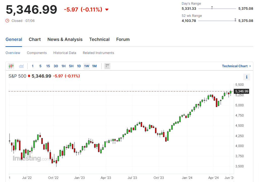This screenshot has height=182, width=259.
Task: Toggle the 1W timeframe selection
Action: coord(87,66)
